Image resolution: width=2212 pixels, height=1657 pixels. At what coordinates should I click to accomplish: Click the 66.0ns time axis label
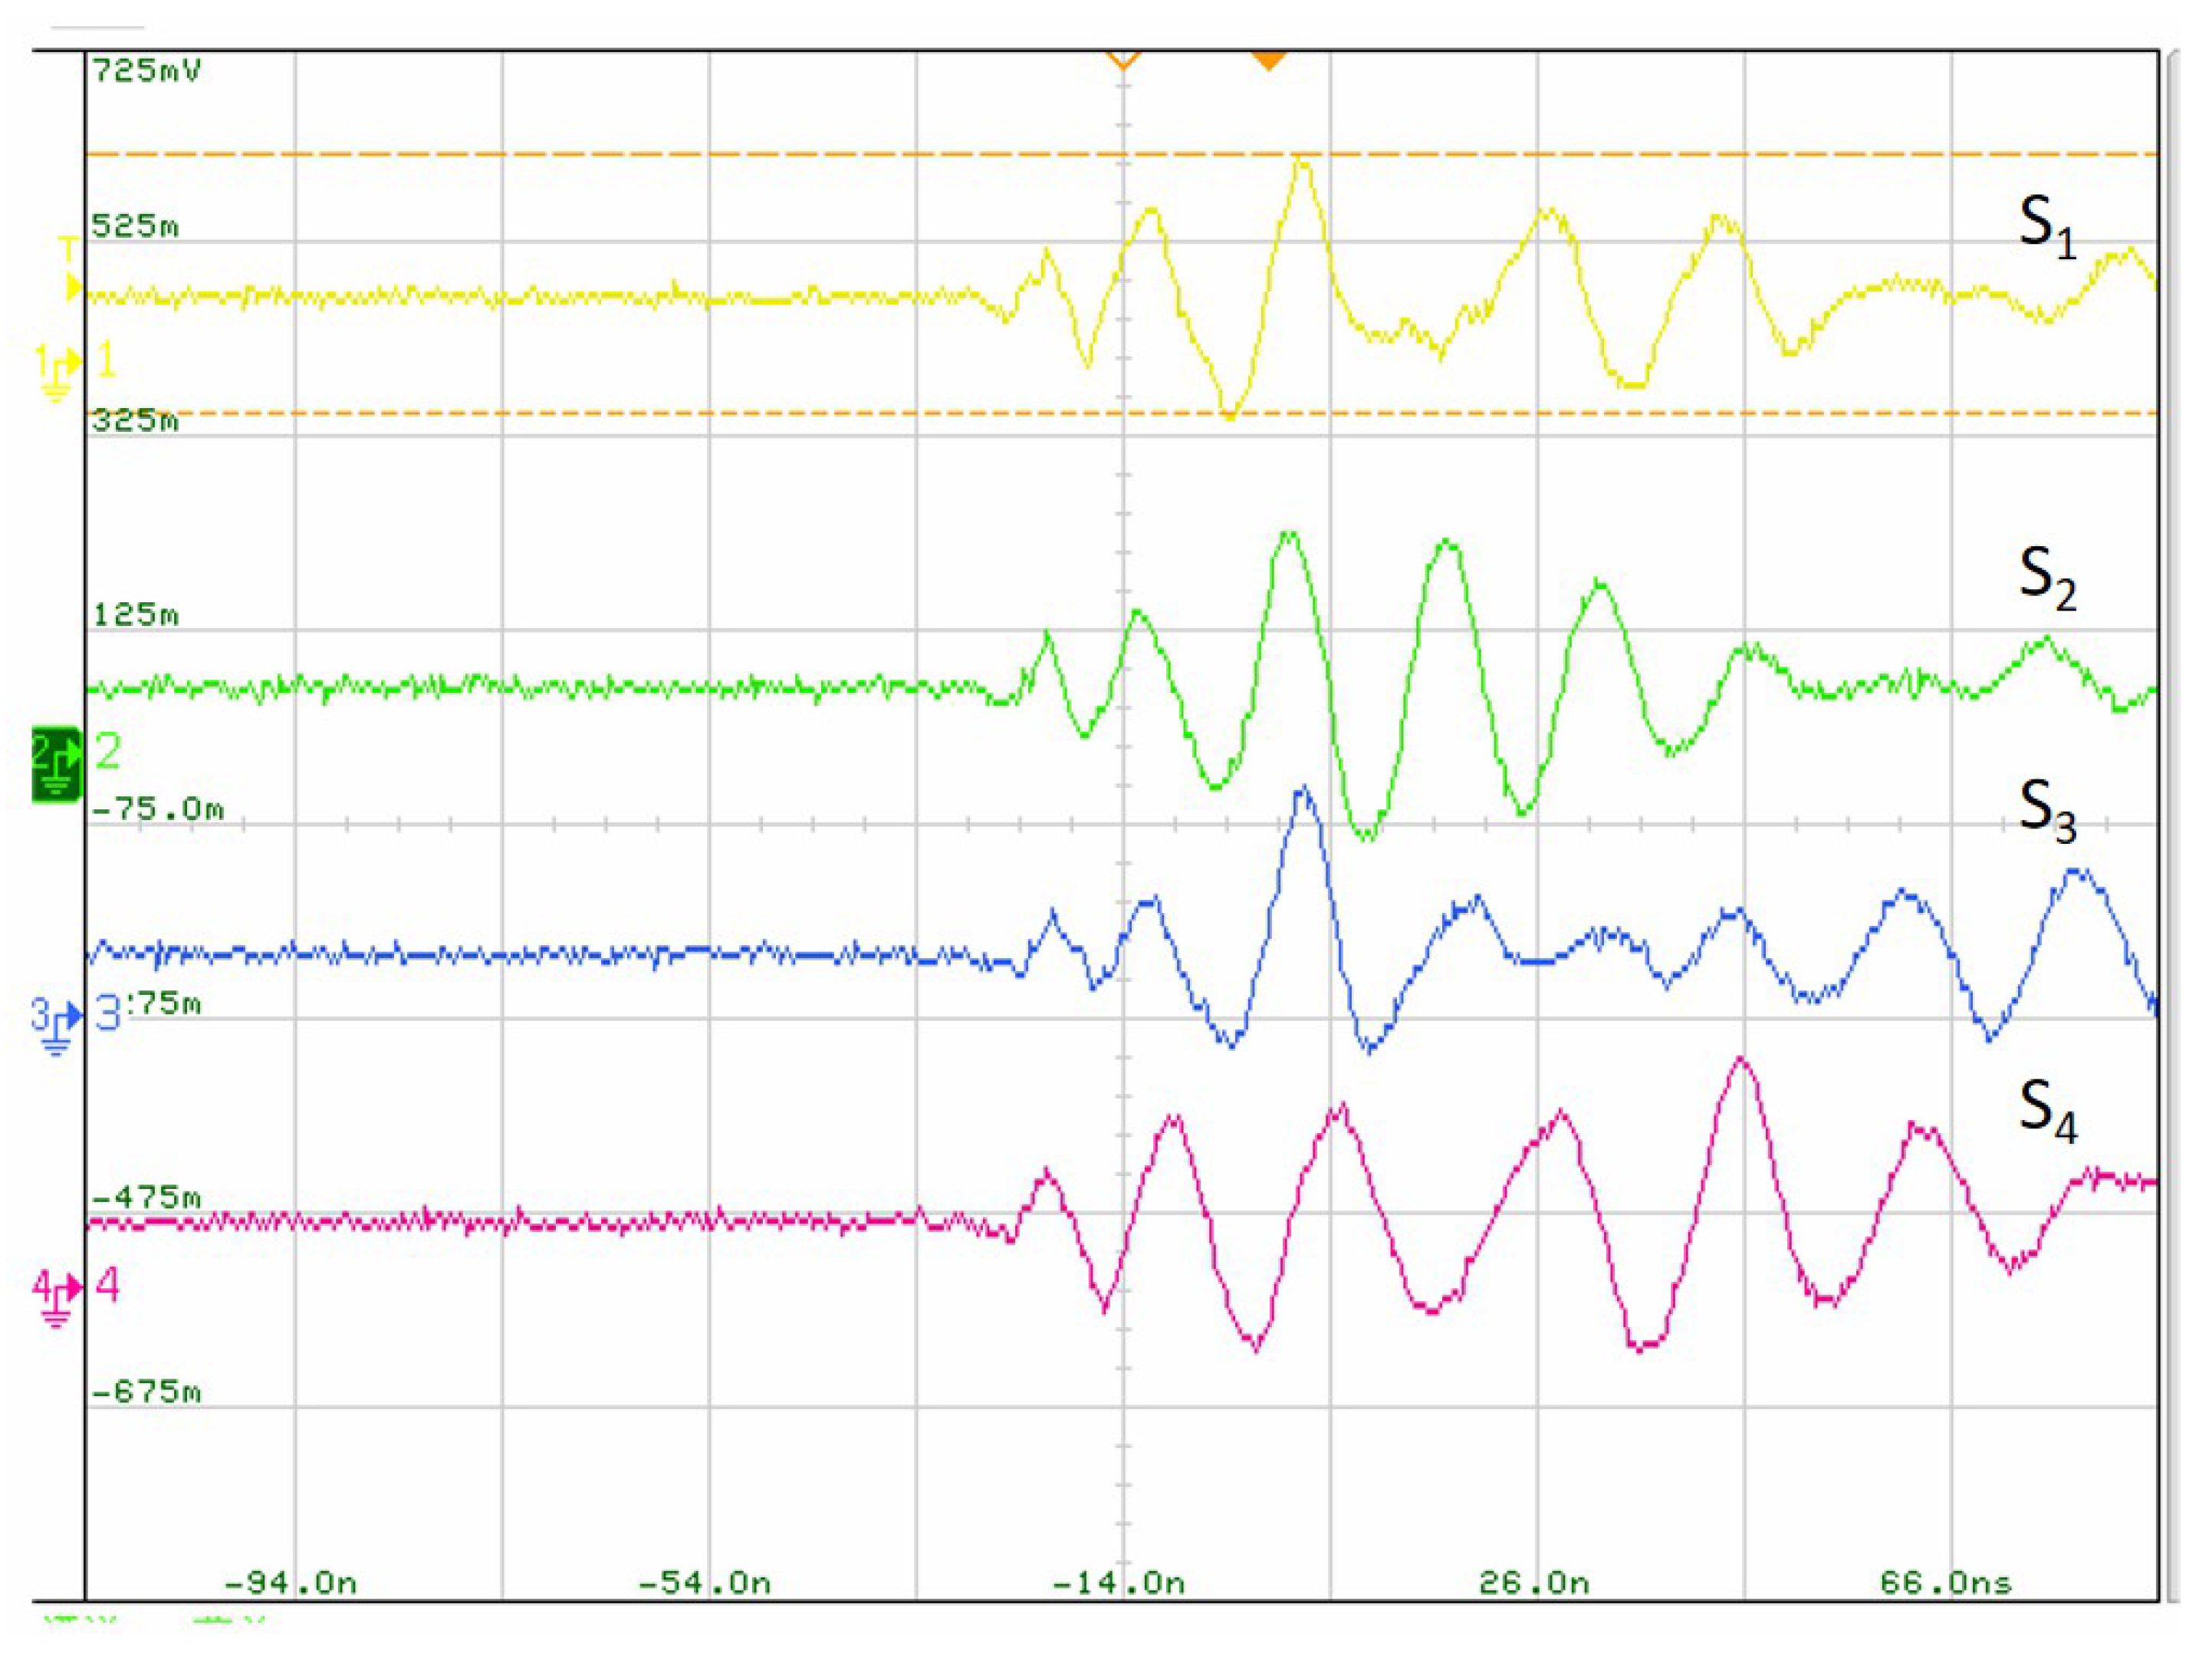(1945, 1582)
